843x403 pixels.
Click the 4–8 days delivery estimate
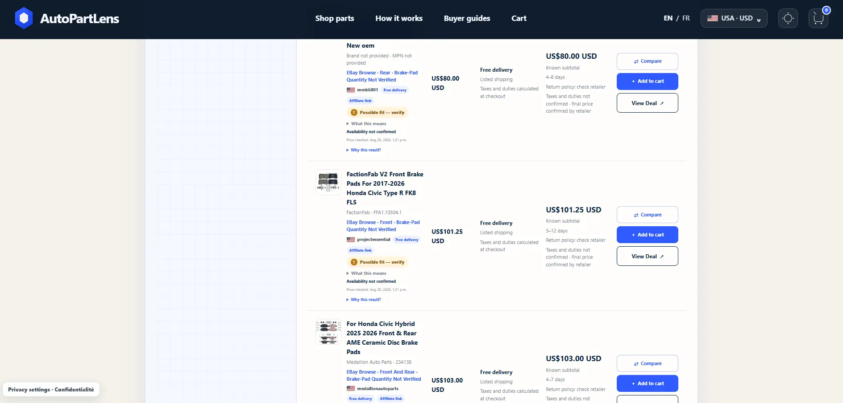(x=555, y=77)
